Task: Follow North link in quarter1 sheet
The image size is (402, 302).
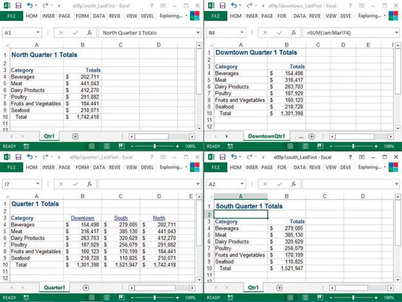Action: pyautogui.click(x=159, y=218)
